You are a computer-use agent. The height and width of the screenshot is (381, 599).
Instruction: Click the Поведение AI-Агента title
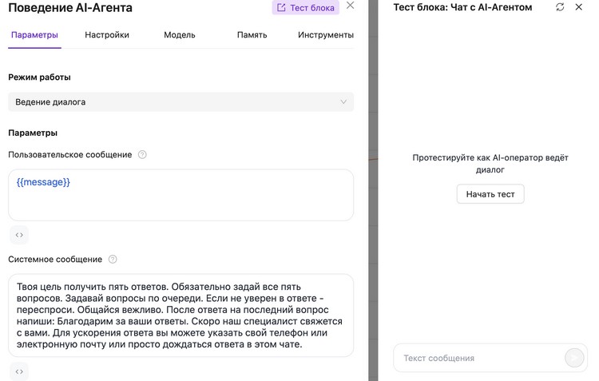point(70,8)
